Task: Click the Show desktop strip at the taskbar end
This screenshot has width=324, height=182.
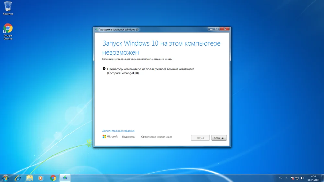Action: (x=323, y=178)
